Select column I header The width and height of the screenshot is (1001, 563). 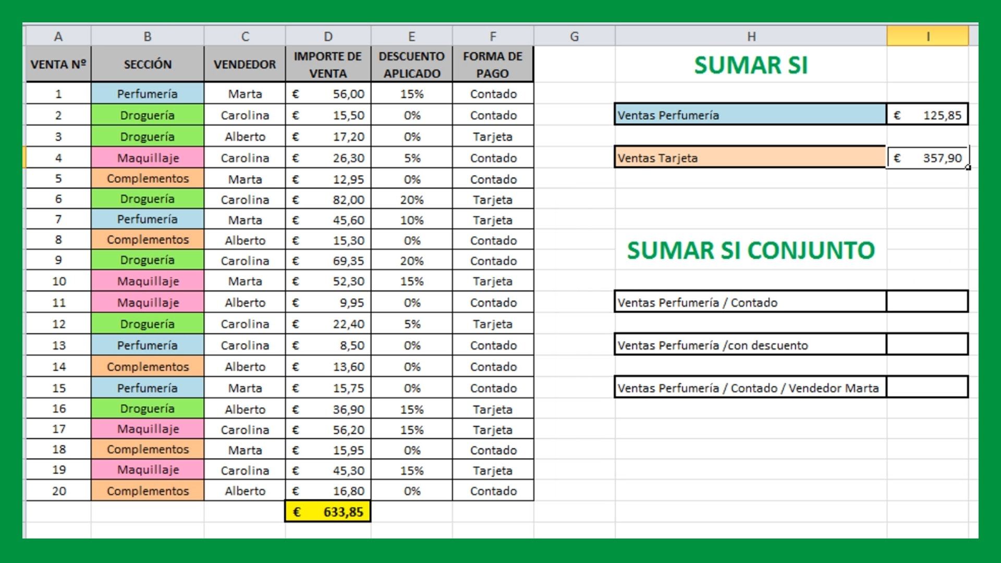click(x=927, y=36)
